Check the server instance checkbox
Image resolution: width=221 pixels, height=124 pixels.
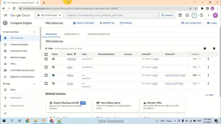click(46, 83)
